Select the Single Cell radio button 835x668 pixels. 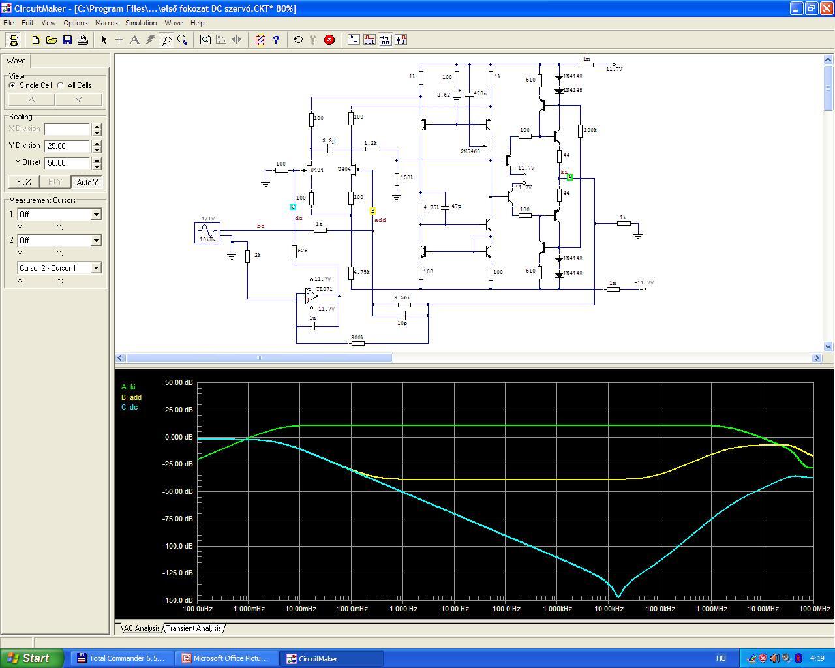pyautogui.click(x=12, y=85)
